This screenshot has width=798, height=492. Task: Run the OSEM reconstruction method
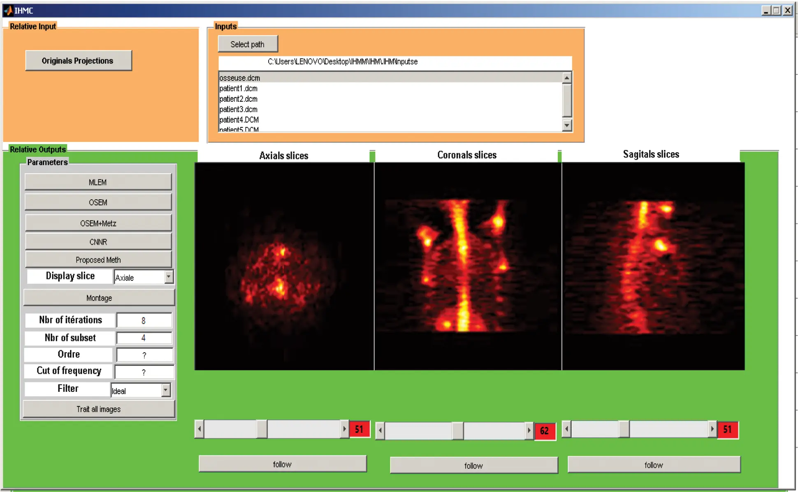pos(98,202)
